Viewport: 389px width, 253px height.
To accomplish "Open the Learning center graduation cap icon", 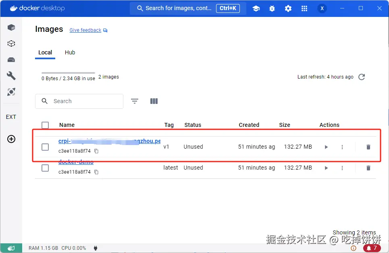I will 256,8.
